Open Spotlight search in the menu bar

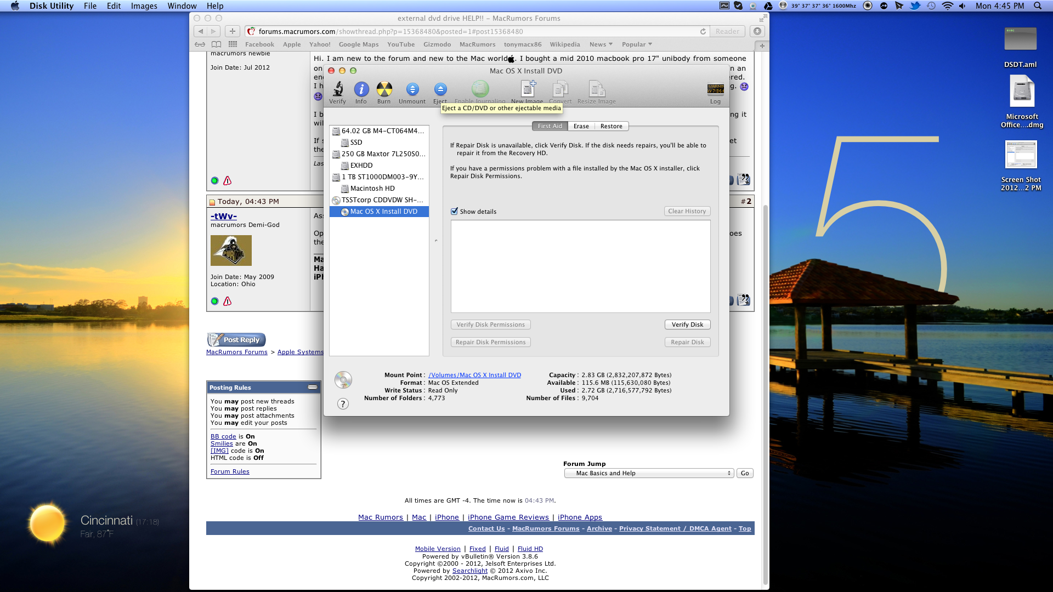pos(1038,6)
